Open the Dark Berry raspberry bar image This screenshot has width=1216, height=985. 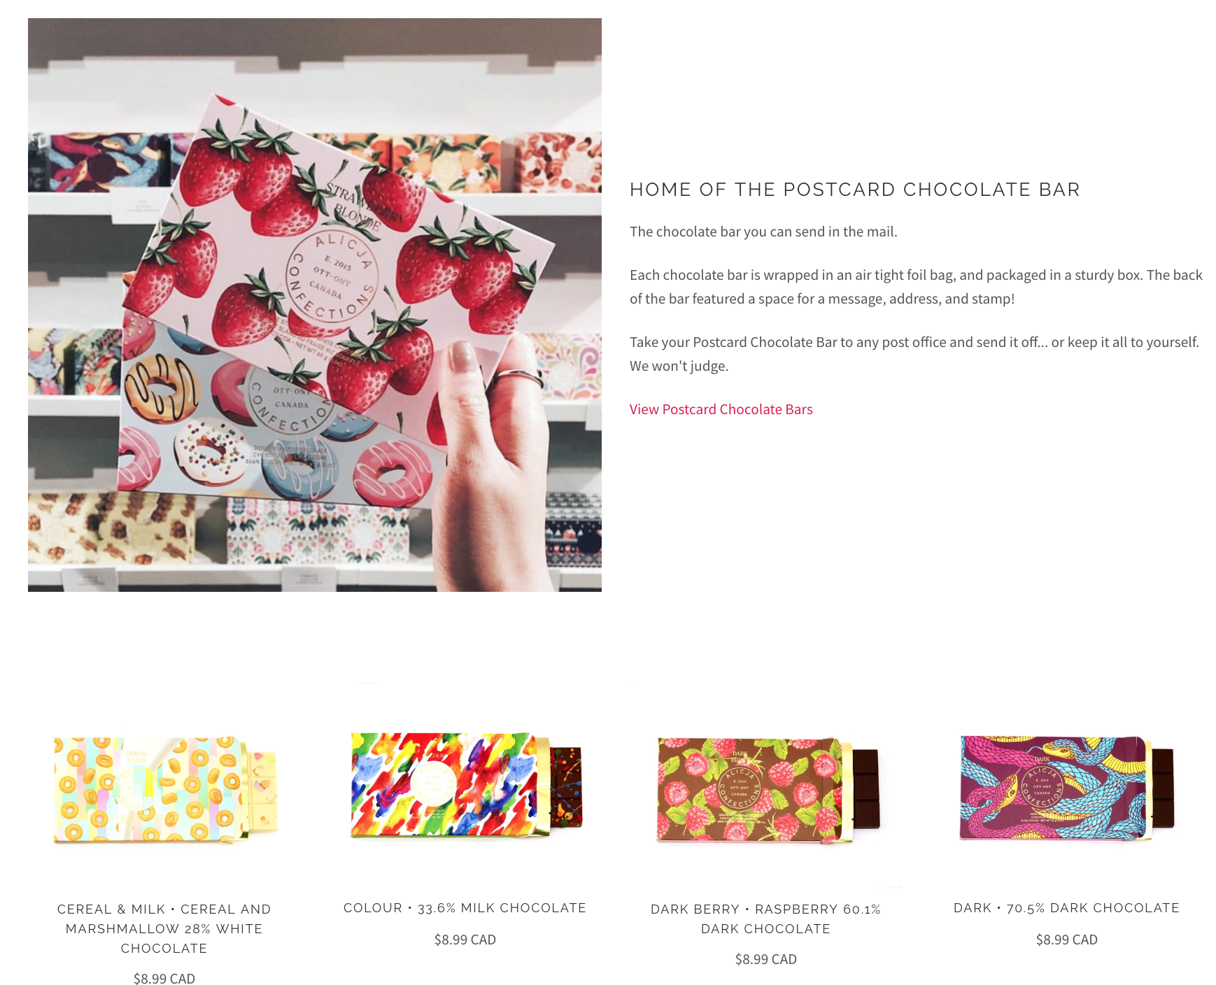point(766,791)
